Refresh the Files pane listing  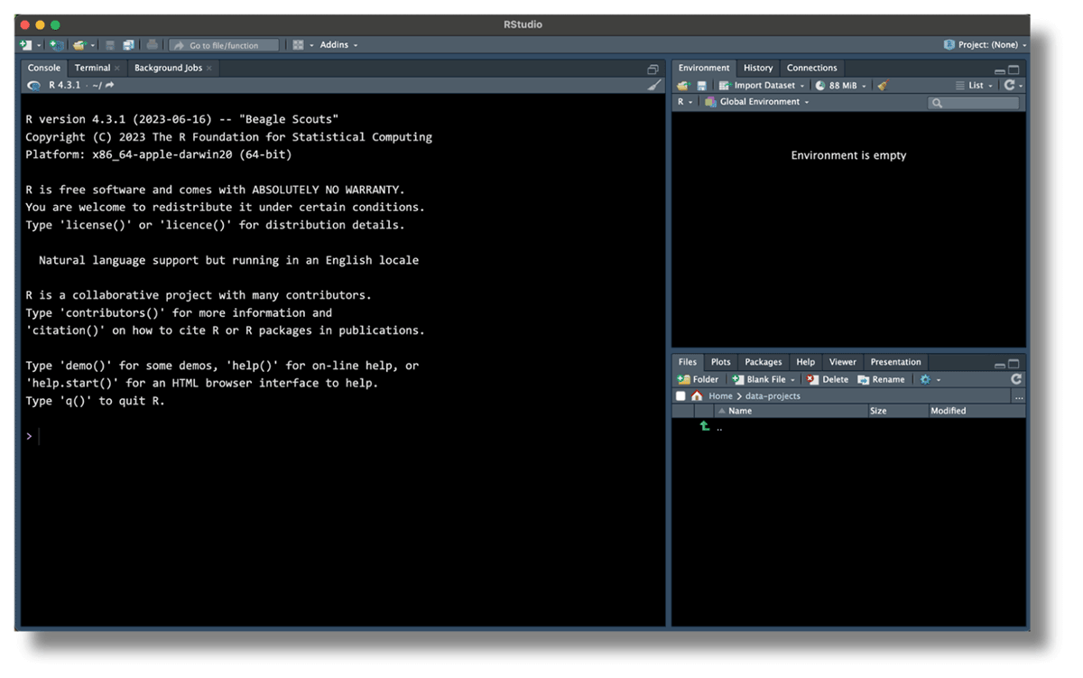tap(1016, 380)
